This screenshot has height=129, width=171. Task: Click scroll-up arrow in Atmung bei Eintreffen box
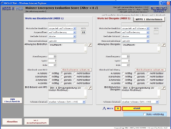[85, 45]
